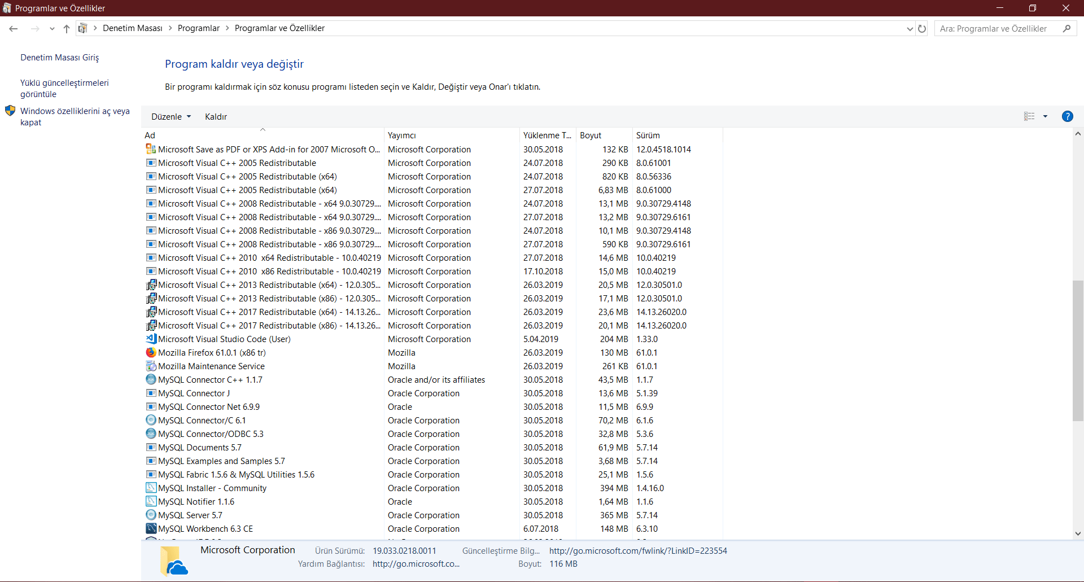Screen dimensions: 1084x582
Task: Click the MySQL Connector/C 6.1 icon
Action: 151,420
